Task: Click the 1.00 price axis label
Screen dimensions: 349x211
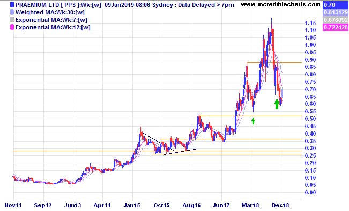Action: (x=310, y=45)
